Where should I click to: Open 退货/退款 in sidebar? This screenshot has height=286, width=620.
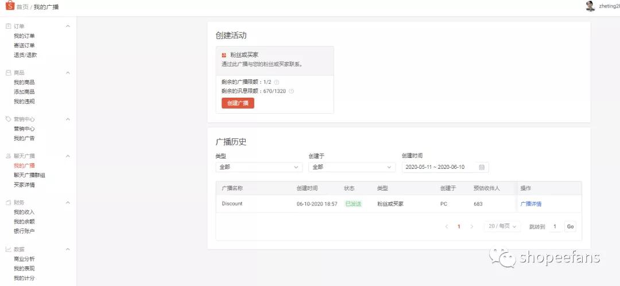25,55
